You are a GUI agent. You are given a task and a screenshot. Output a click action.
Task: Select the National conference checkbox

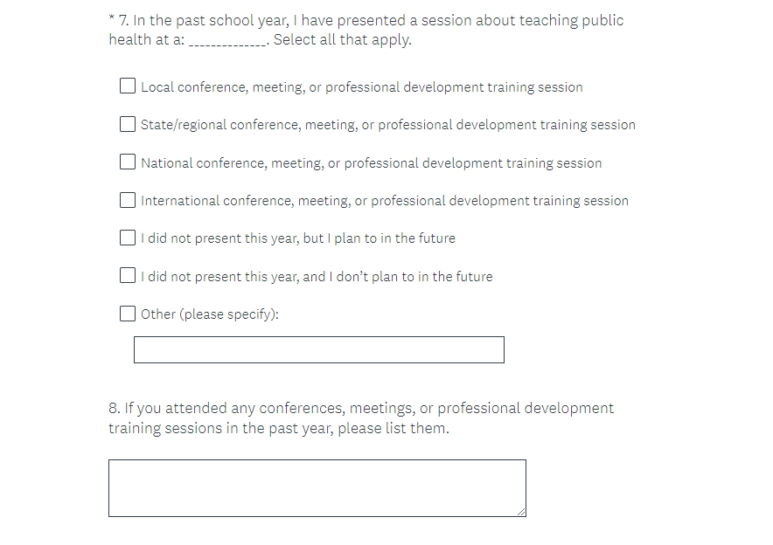[128, 162]
